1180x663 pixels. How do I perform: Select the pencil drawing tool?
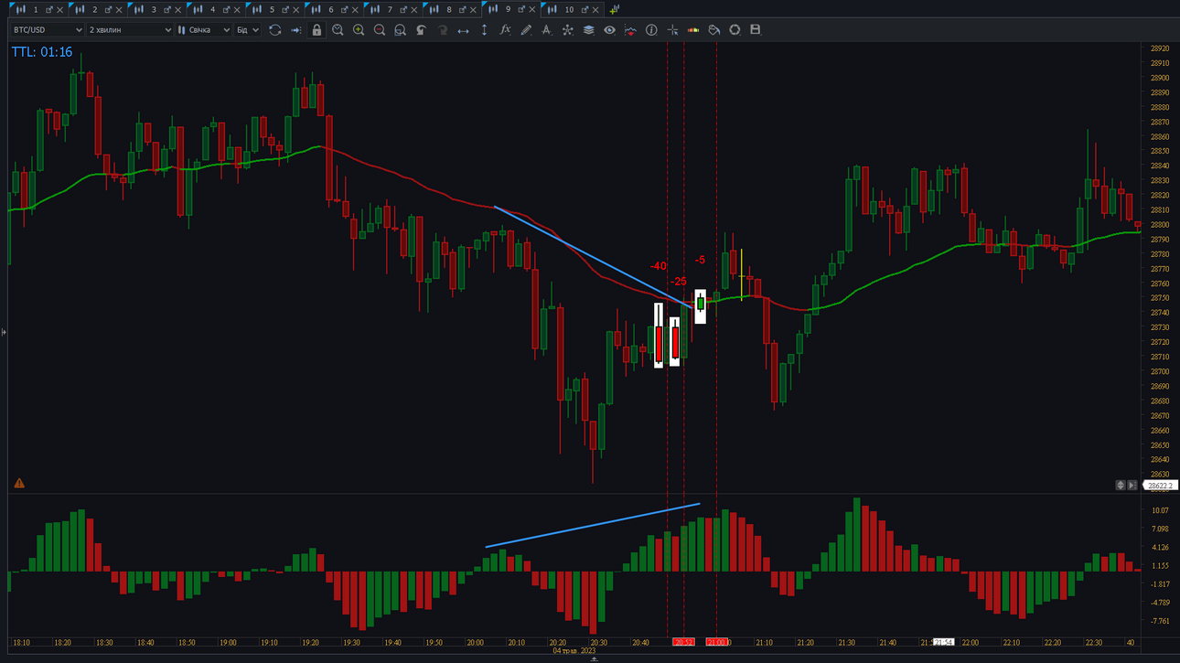point(526,30)
